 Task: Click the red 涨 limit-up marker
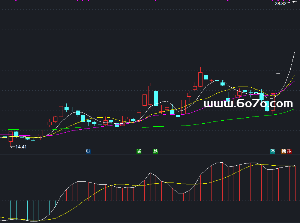point(289,151)
